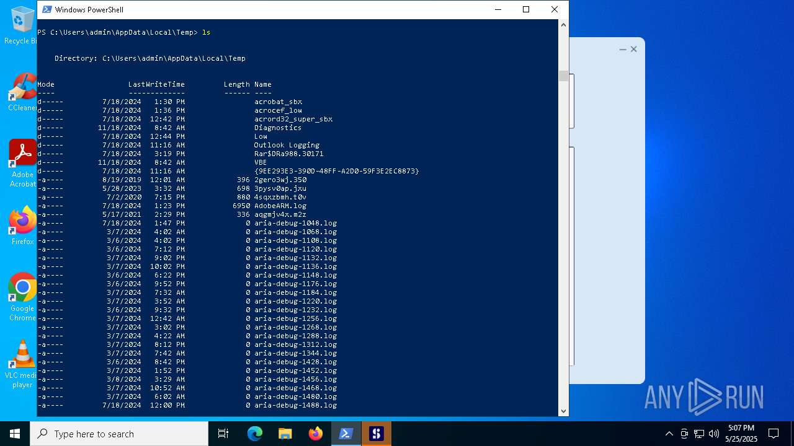This screenshot has height=446, width=794.
Task: Open the Windows Start menu
Action: (15, 434)
